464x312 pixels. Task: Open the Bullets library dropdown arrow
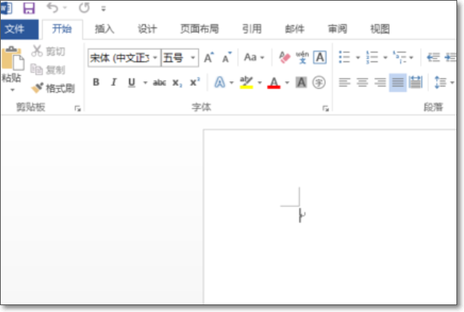point(358,58)
